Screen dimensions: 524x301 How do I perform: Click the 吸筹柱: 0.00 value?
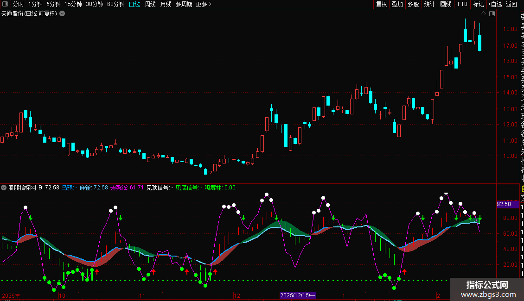[220, 188]
